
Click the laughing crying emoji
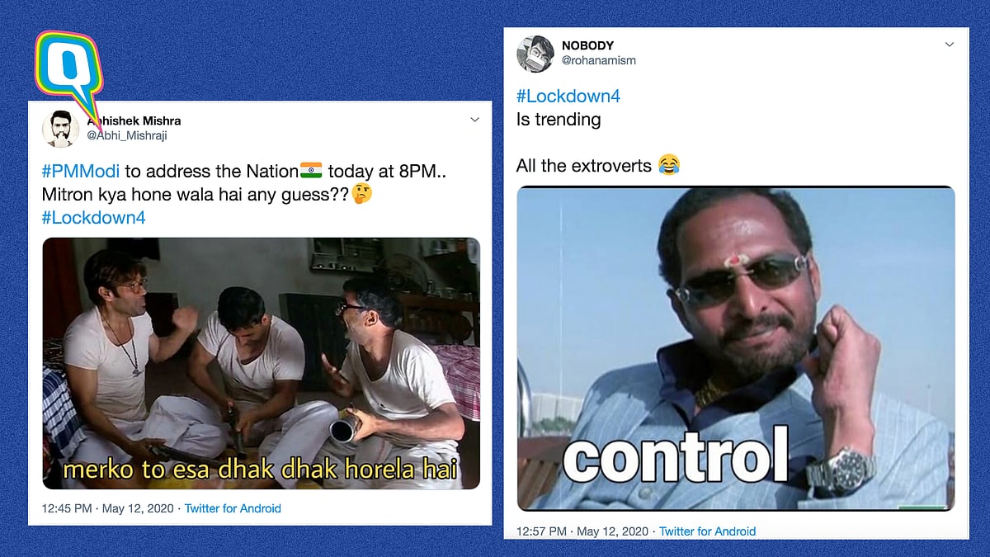pos(667,166)
